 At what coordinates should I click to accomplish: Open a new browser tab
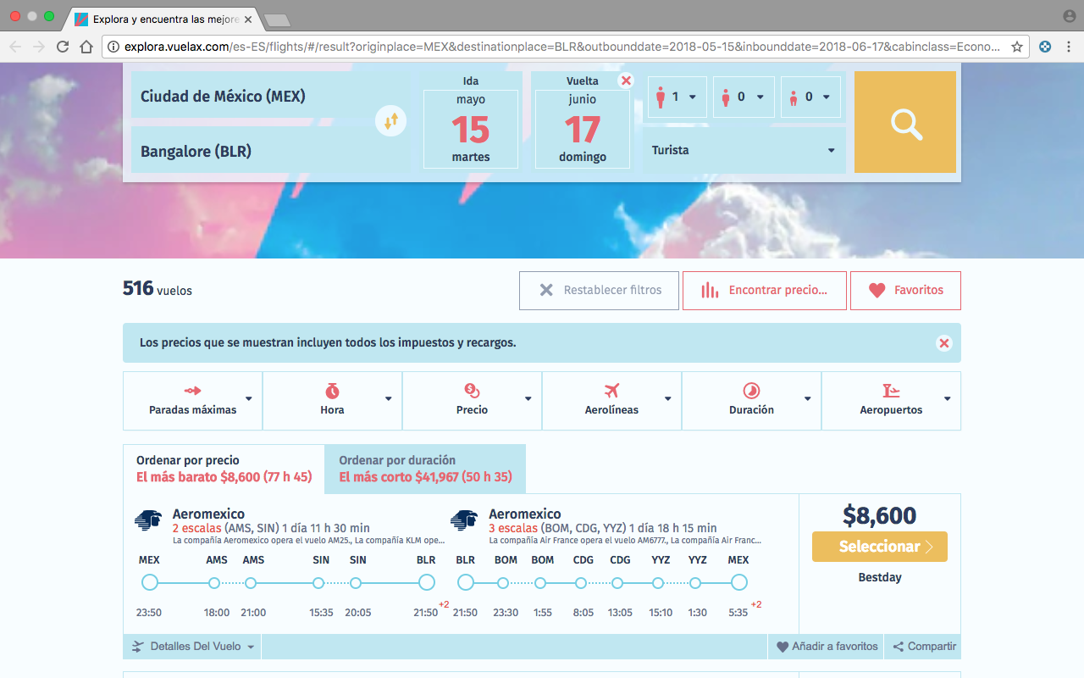277,19
